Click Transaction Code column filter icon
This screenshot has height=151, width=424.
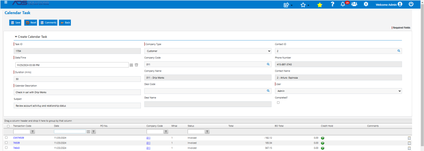pos(32,132)
